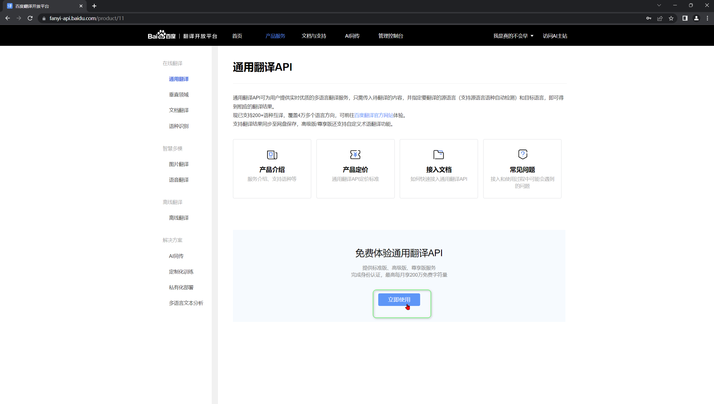
Task: Select 通用翻译 in sidebar
Action: [x=179, y=79]
